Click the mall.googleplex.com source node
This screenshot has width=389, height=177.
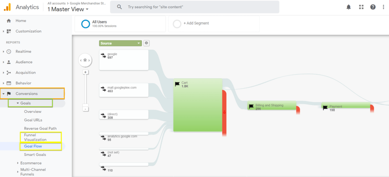pyautogui.click(x=124, y=90)
